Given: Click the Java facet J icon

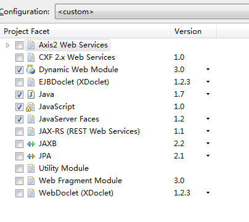Looking at the screenshot, I should 31,94.
